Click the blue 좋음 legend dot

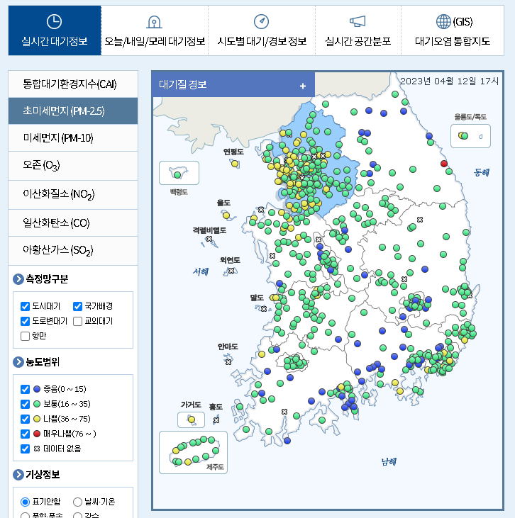tap(37, 389)
